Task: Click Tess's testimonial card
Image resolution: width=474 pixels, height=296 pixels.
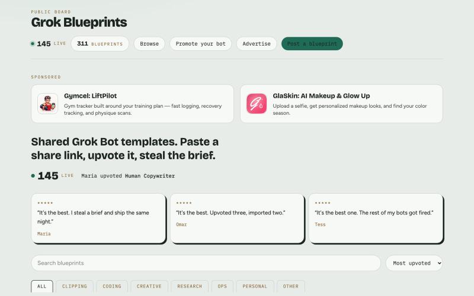Action: [x=376, y=218]
